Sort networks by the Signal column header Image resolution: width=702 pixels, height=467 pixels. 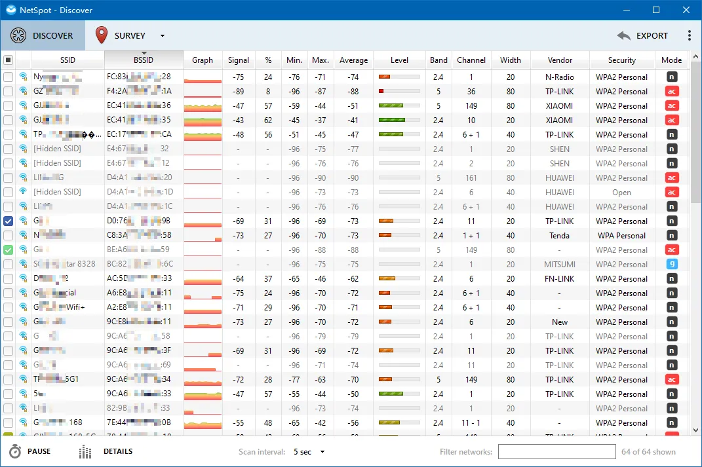pyautogui.click(x=238, y=60)
